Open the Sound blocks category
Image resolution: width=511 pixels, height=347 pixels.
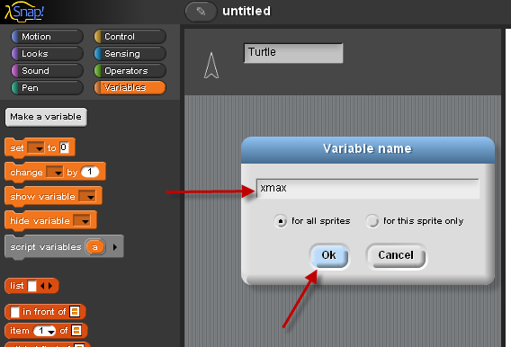(x=48, y=71)
